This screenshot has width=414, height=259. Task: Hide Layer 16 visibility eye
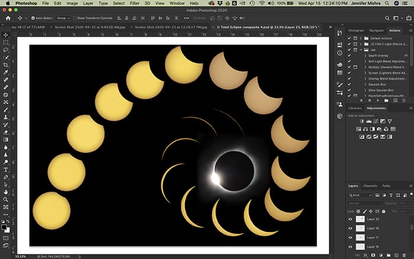(350, 247)
